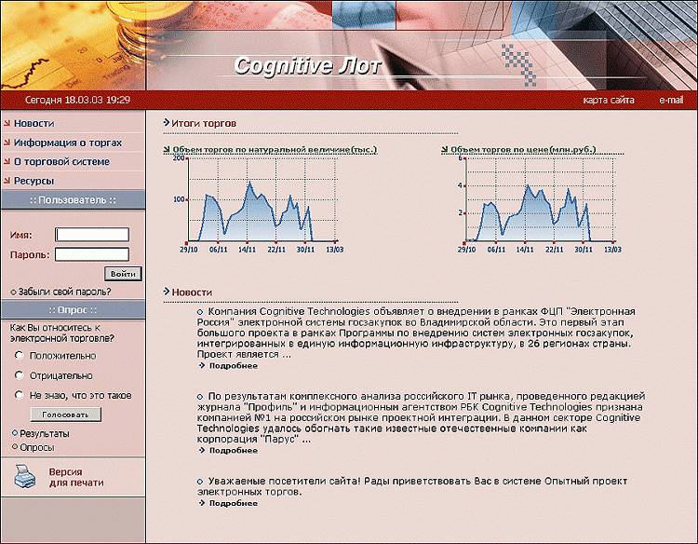Open Объем торгов по цене link
The image size is (698, 544).
click(x=523, y=150)
